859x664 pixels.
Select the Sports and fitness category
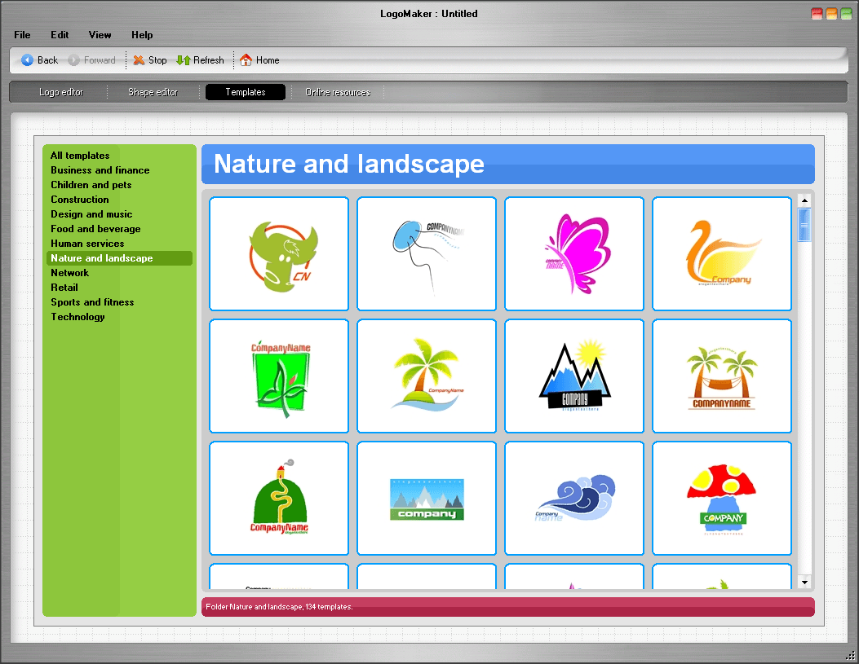click(92, 301)
